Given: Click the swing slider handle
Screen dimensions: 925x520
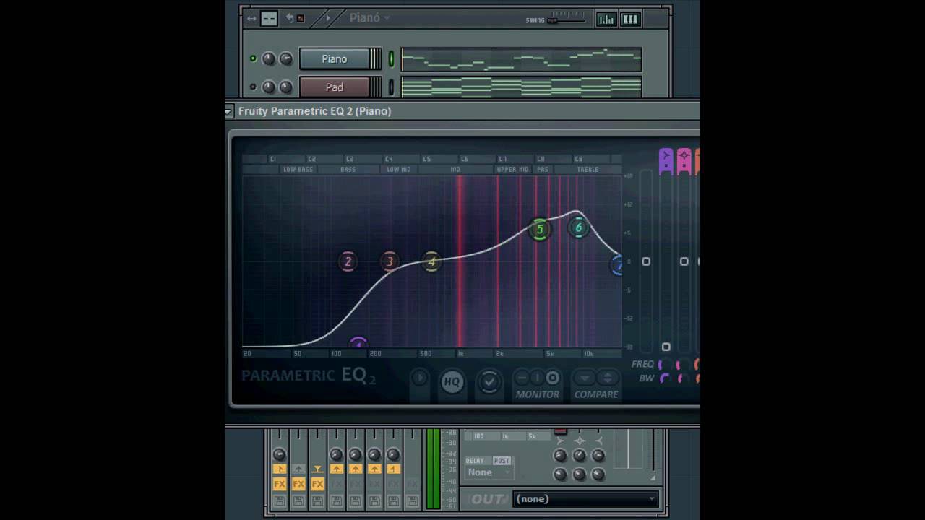Looking at the screenshot, I should pyautogui.click(x=553, y=20).
